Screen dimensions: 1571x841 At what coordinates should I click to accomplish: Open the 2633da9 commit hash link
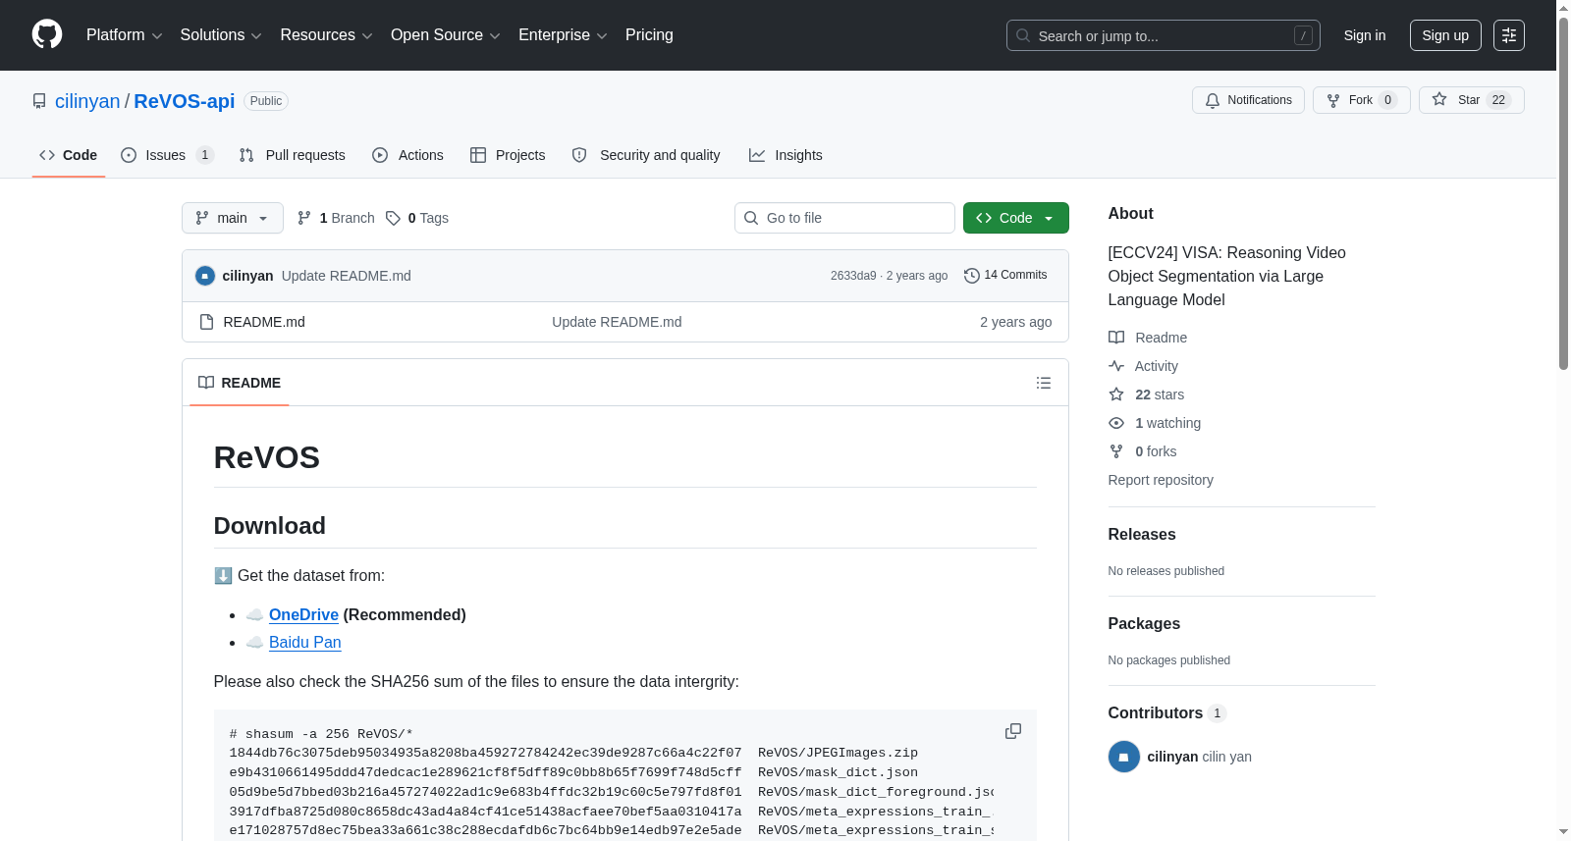point(853,276)
